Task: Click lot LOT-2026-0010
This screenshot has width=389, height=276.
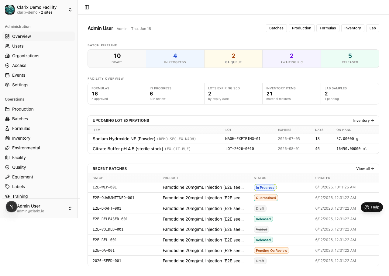Action: (239, 149)
